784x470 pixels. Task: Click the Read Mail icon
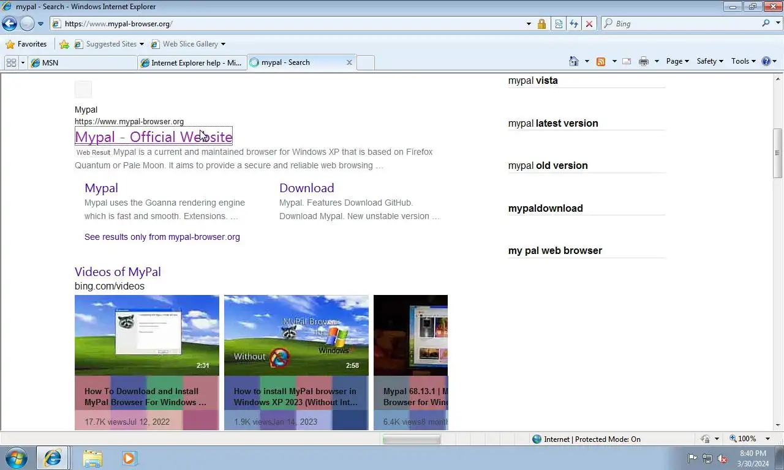coord(627,61)
